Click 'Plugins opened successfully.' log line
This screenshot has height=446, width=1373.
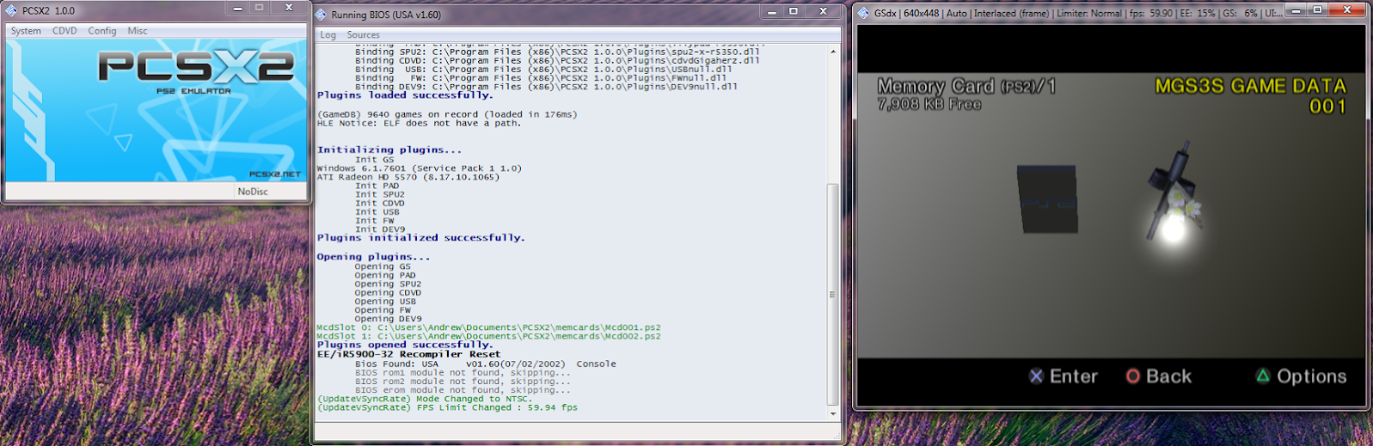pyautogui.click(x=405, y=345)
